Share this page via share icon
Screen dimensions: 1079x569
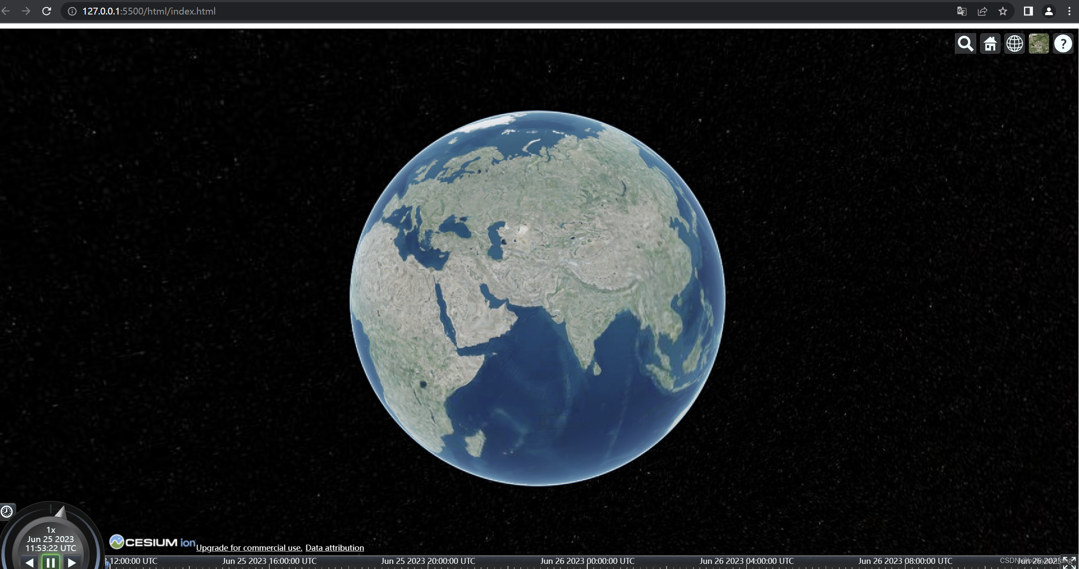pyautogui.click(x=982, y=11)
